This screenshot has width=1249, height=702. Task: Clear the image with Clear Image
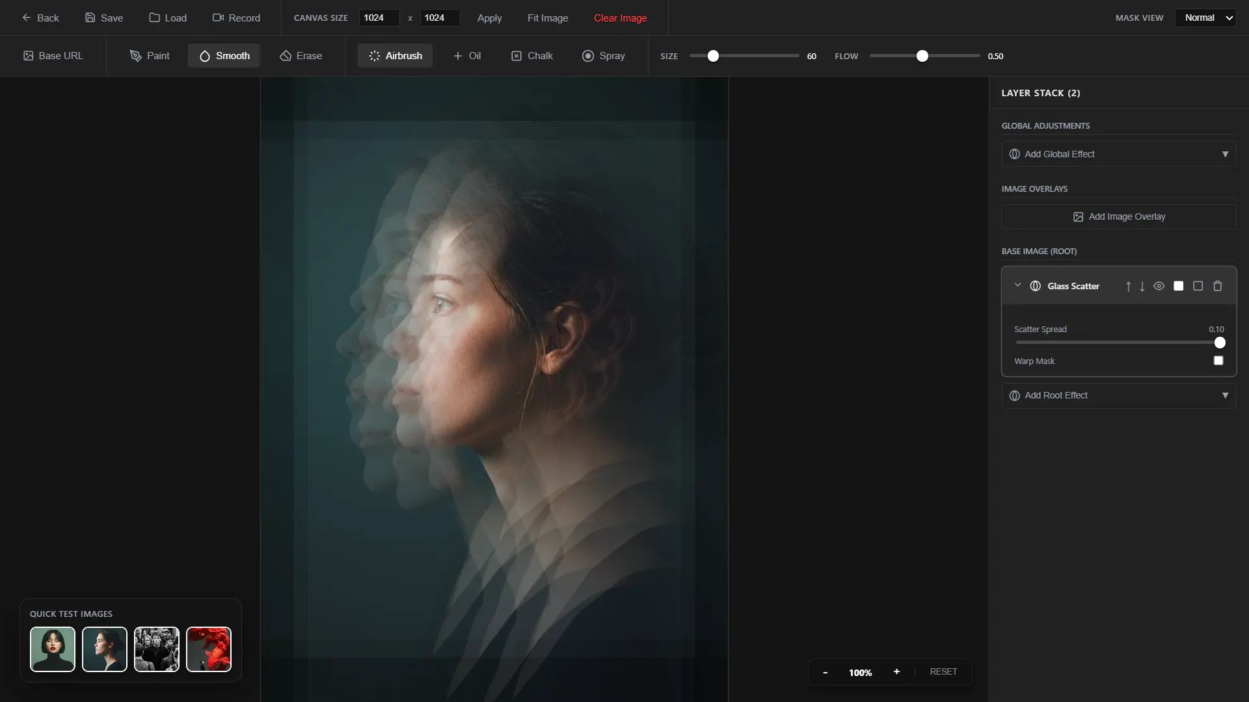pyautogui.click(x=620, y=18)
